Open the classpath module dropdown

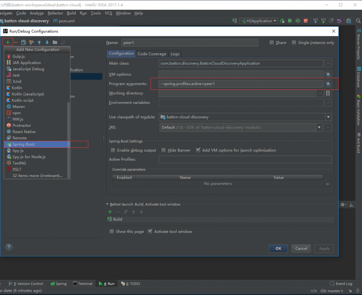328,117
